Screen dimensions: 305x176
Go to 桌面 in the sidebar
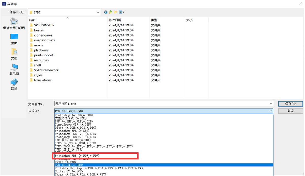(x=14, y=39)
